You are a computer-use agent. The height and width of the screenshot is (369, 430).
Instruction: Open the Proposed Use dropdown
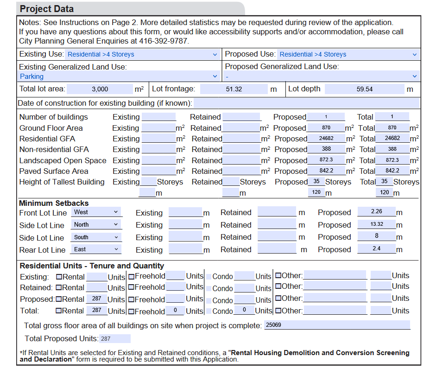click(x=348, y=54)
